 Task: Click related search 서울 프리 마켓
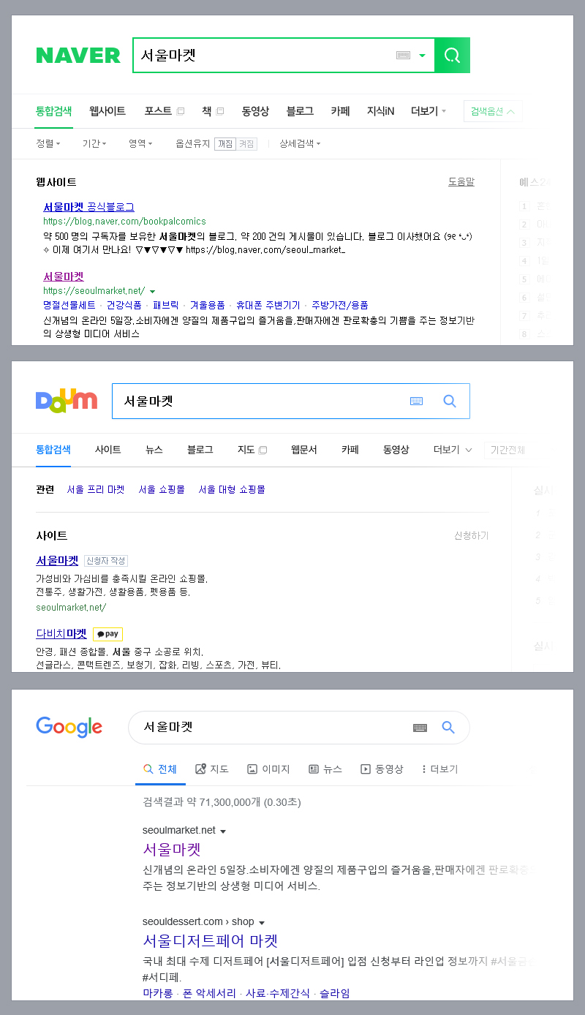pos(96,489)
